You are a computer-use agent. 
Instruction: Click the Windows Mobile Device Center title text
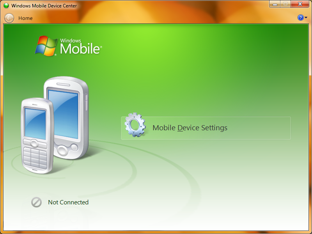tap(44, 6)
